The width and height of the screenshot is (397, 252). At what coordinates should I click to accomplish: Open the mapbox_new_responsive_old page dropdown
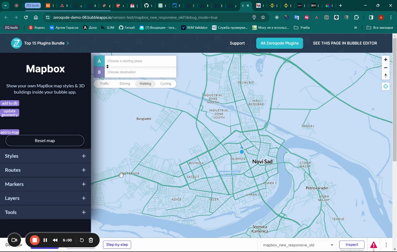point(298,245)
